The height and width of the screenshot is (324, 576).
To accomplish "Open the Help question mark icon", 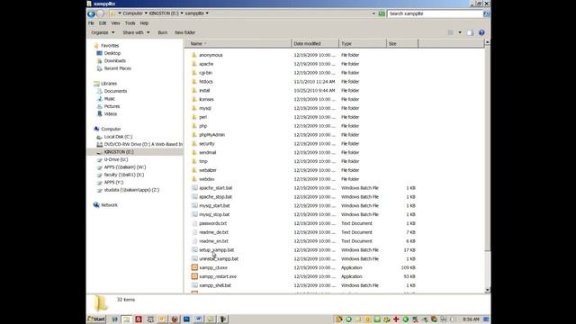I will (481, 32).
